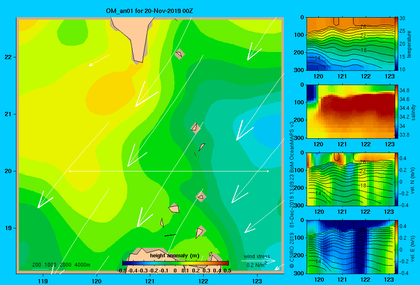Click the vel. E color scale bar
420x285 pixels.
[x=396, y=247]
